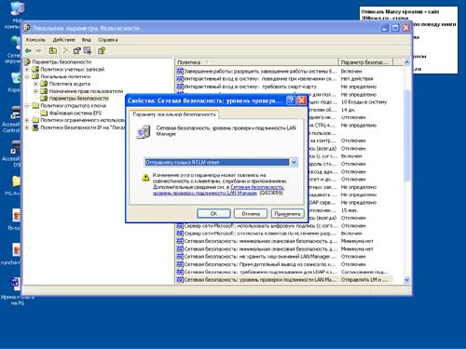The height and width of the screenshot is (349, 466).
Task: Click the PG.An folder desktop icon
Action: click(x=16, y=181)
